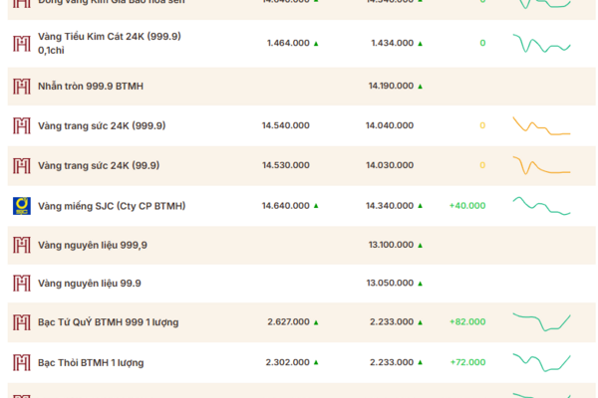Click the price value 14.640.000
This screenshot has height=398, width=598.
tap(286, 206)
